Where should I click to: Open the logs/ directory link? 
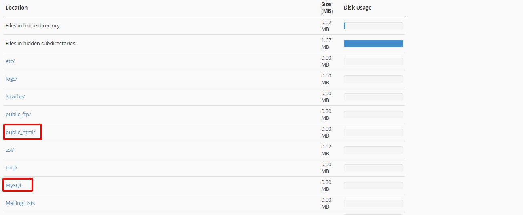11,79
